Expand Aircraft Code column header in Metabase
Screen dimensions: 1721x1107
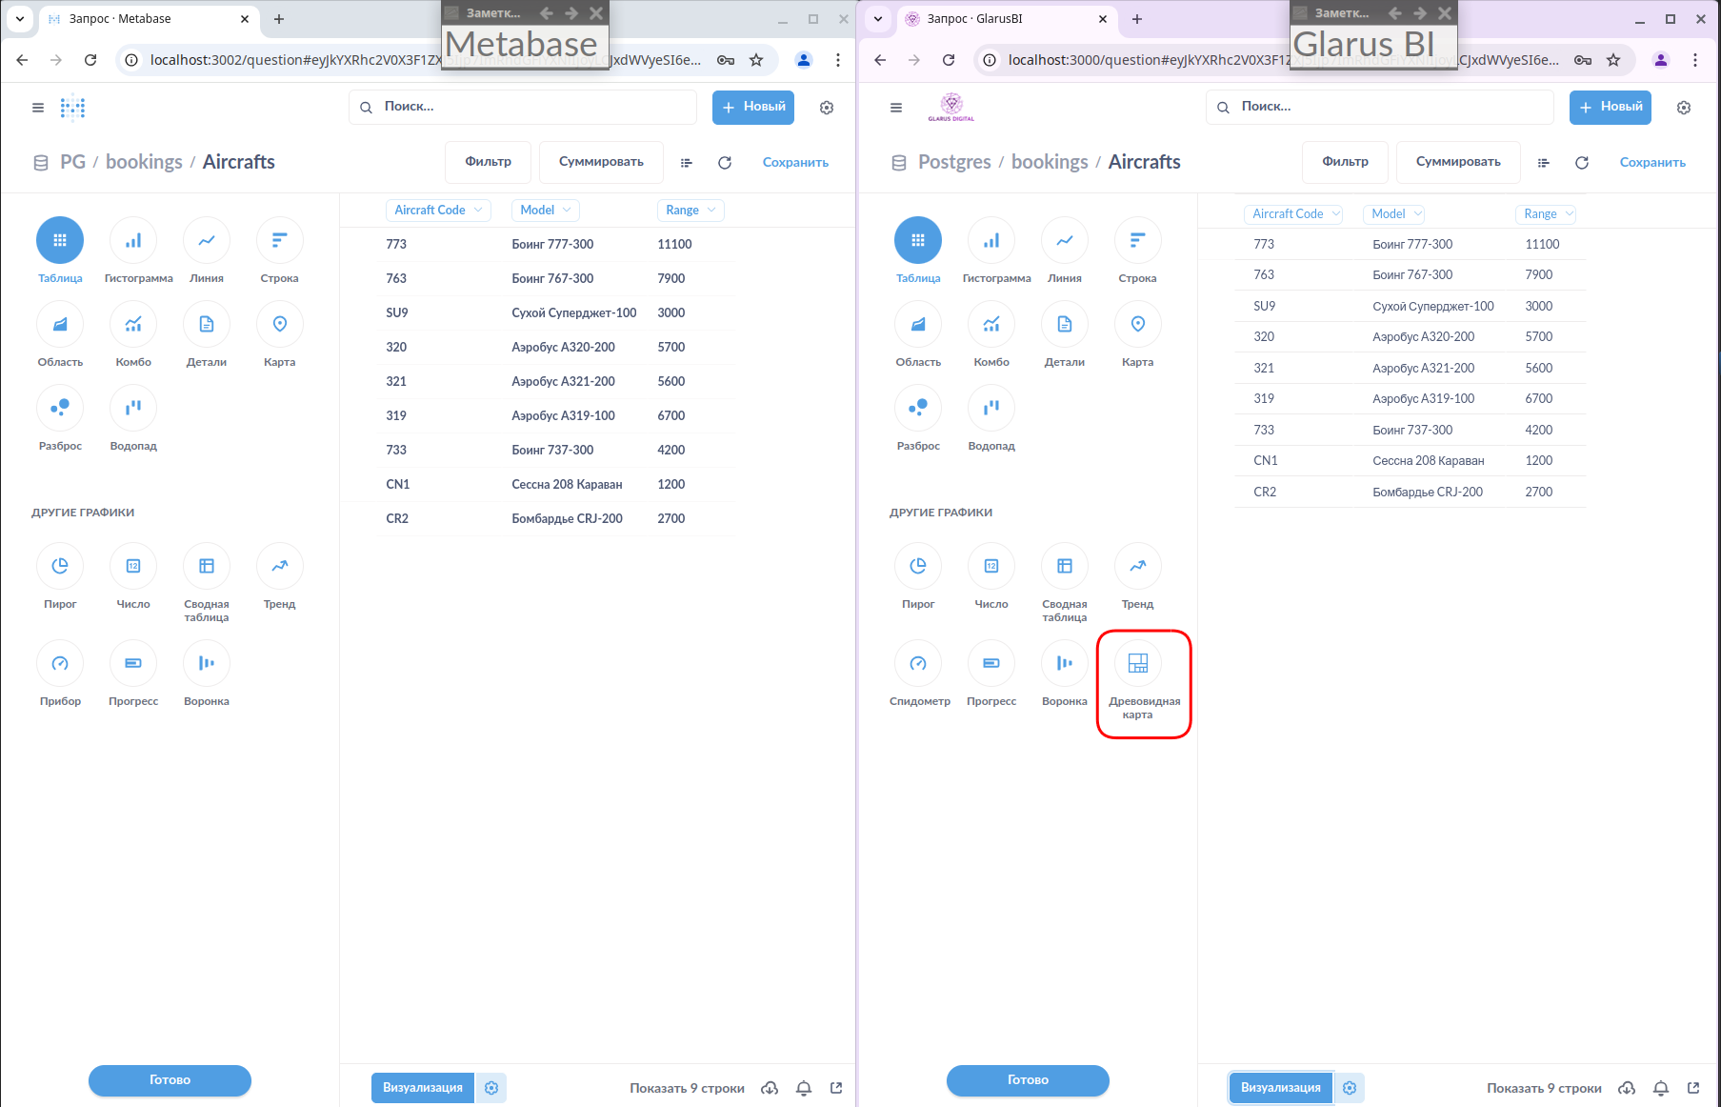tap(438, 211)
